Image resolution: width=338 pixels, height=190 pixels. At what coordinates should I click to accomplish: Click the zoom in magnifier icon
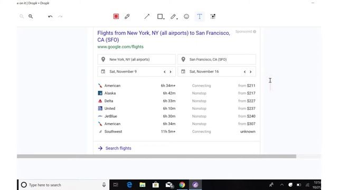31,16
